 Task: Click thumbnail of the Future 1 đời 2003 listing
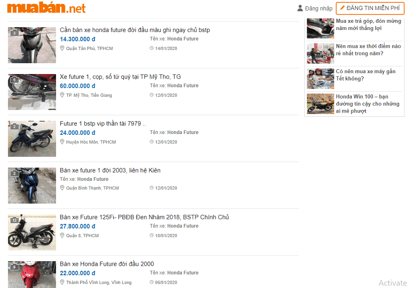click(x=32, y=186)
